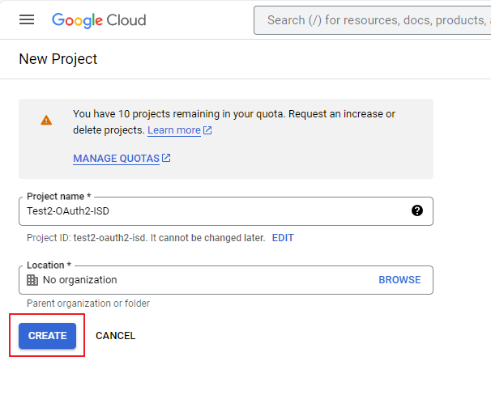Click the Project ID helper text
The image size is (491, 395).
146,238
